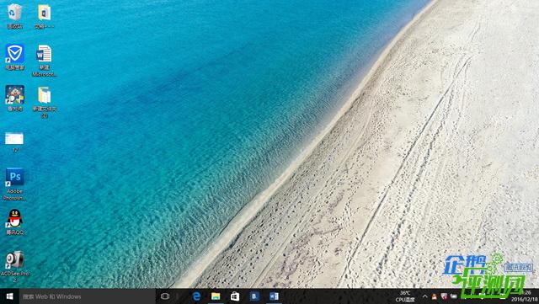This screenshot has width=539, height=304.
Task: Open the folder containing a Word document
Action: click(44, 16)
